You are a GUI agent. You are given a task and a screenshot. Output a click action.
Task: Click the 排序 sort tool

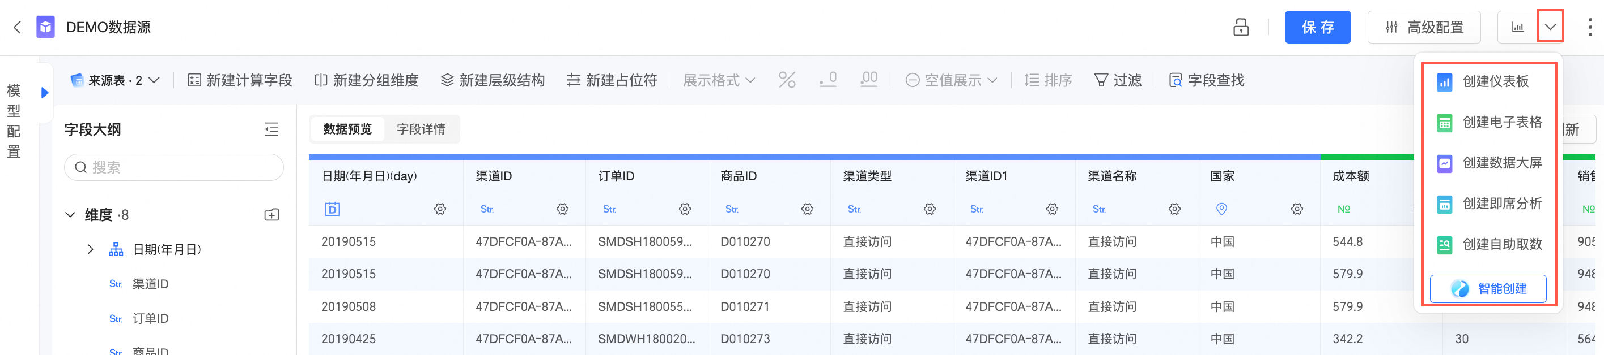click(1048, 81)
